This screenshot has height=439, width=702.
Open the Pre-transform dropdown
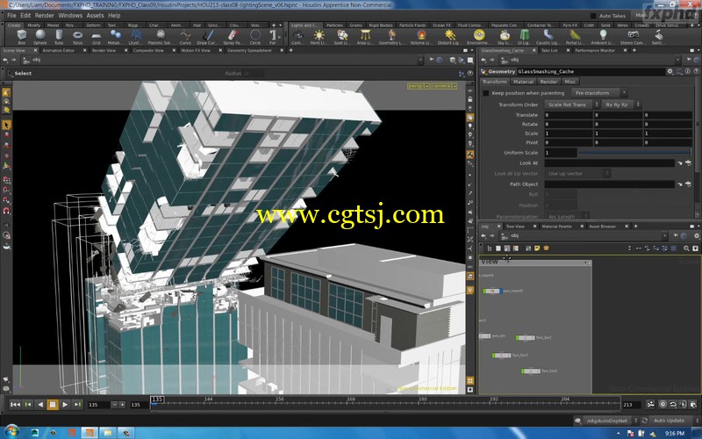point(599,93)
